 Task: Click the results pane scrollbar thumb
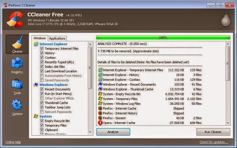tap(228, 64)
